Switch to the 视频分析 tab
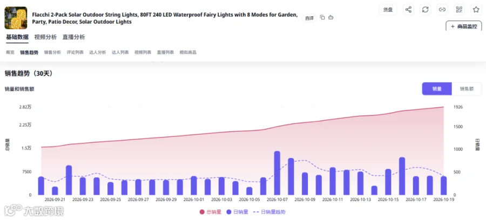The width and height of the screenshot is (486, 220). click(x=45, y=37)
